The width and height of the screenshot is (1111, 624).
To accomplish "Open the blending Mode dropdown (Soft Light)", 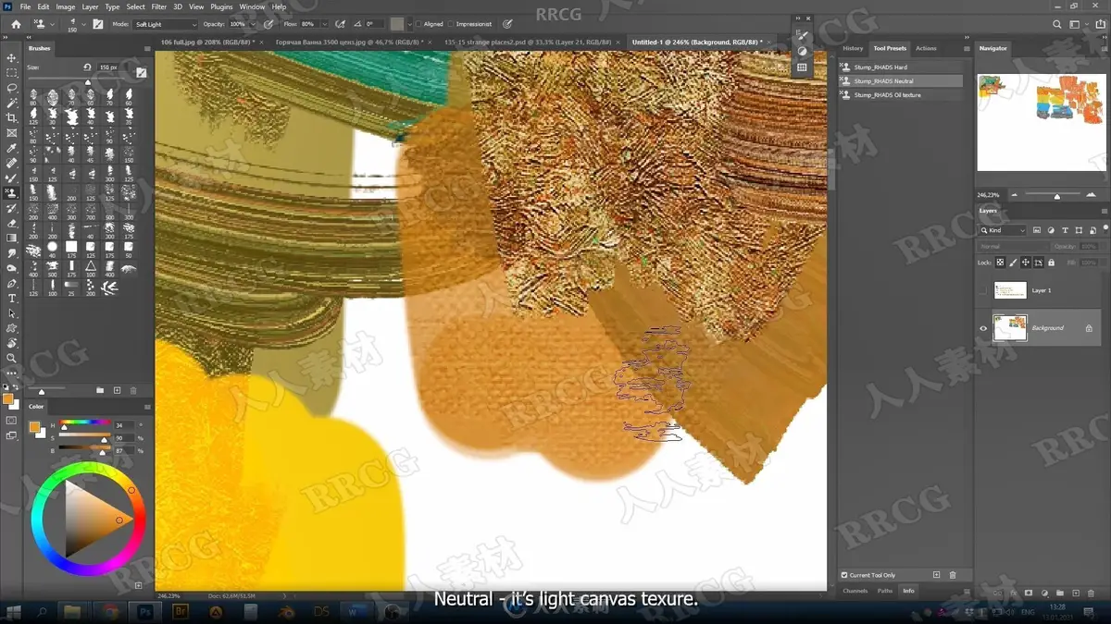I will pos(165,24).
